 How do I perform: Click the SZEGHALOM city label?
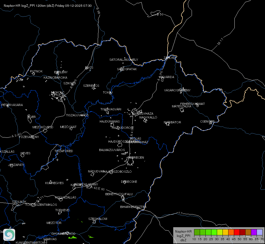pyautogui.click(x=98, y=219)
